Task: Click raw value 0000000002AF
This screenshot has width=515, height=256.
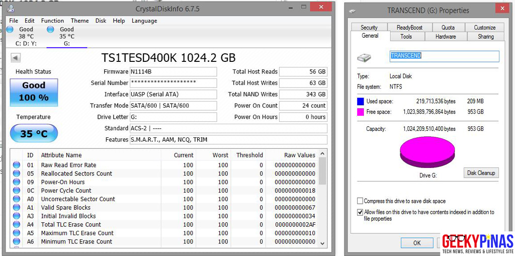Action: tap(295, 225)
